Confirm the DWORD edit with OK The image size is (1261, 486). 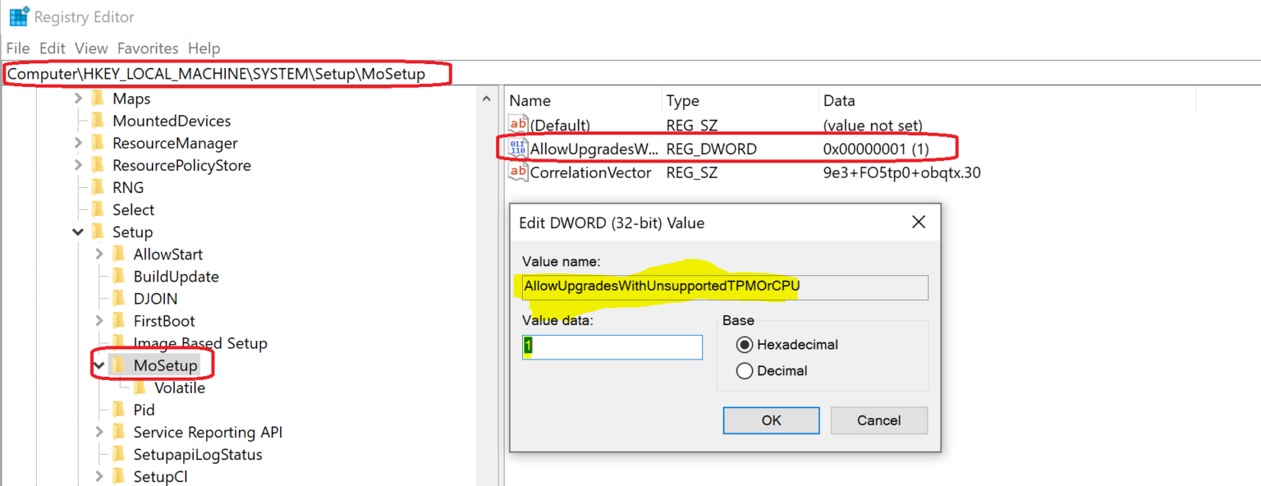pos(771,420)
